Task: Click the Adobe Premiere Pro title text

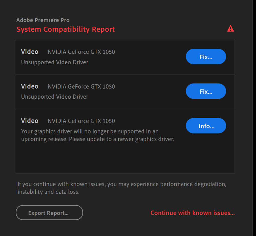Action: (43, 20)
